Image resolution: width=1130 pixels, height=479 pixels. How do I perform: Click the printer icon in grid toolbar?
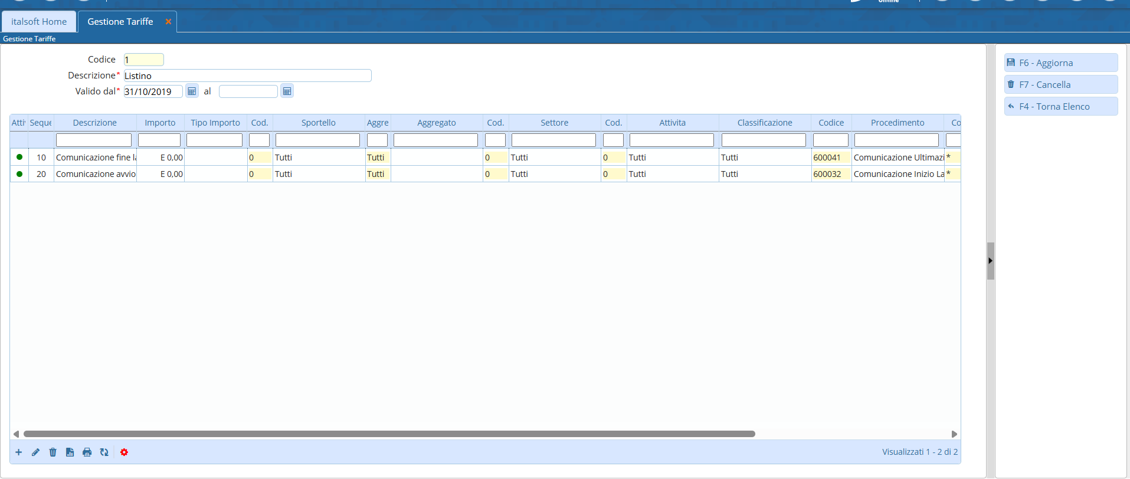pyautogui.click(x=87, y=452)
